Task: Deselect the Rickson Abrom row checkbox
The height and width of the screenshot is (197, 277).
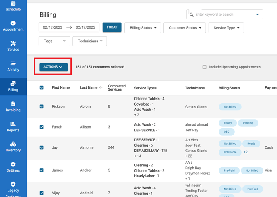Action: 42,107
